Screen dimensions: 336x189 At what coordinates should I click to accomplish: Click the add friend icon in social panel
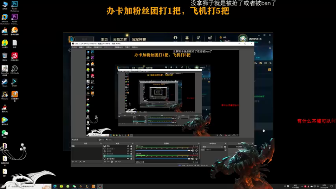(x=256, y=63)
